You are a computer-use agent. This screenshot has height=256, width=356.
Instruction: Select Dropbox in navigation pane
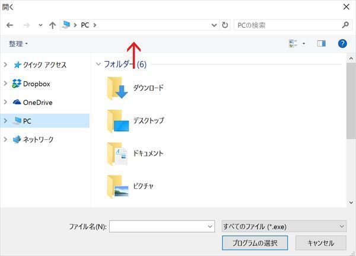point(37,84)
